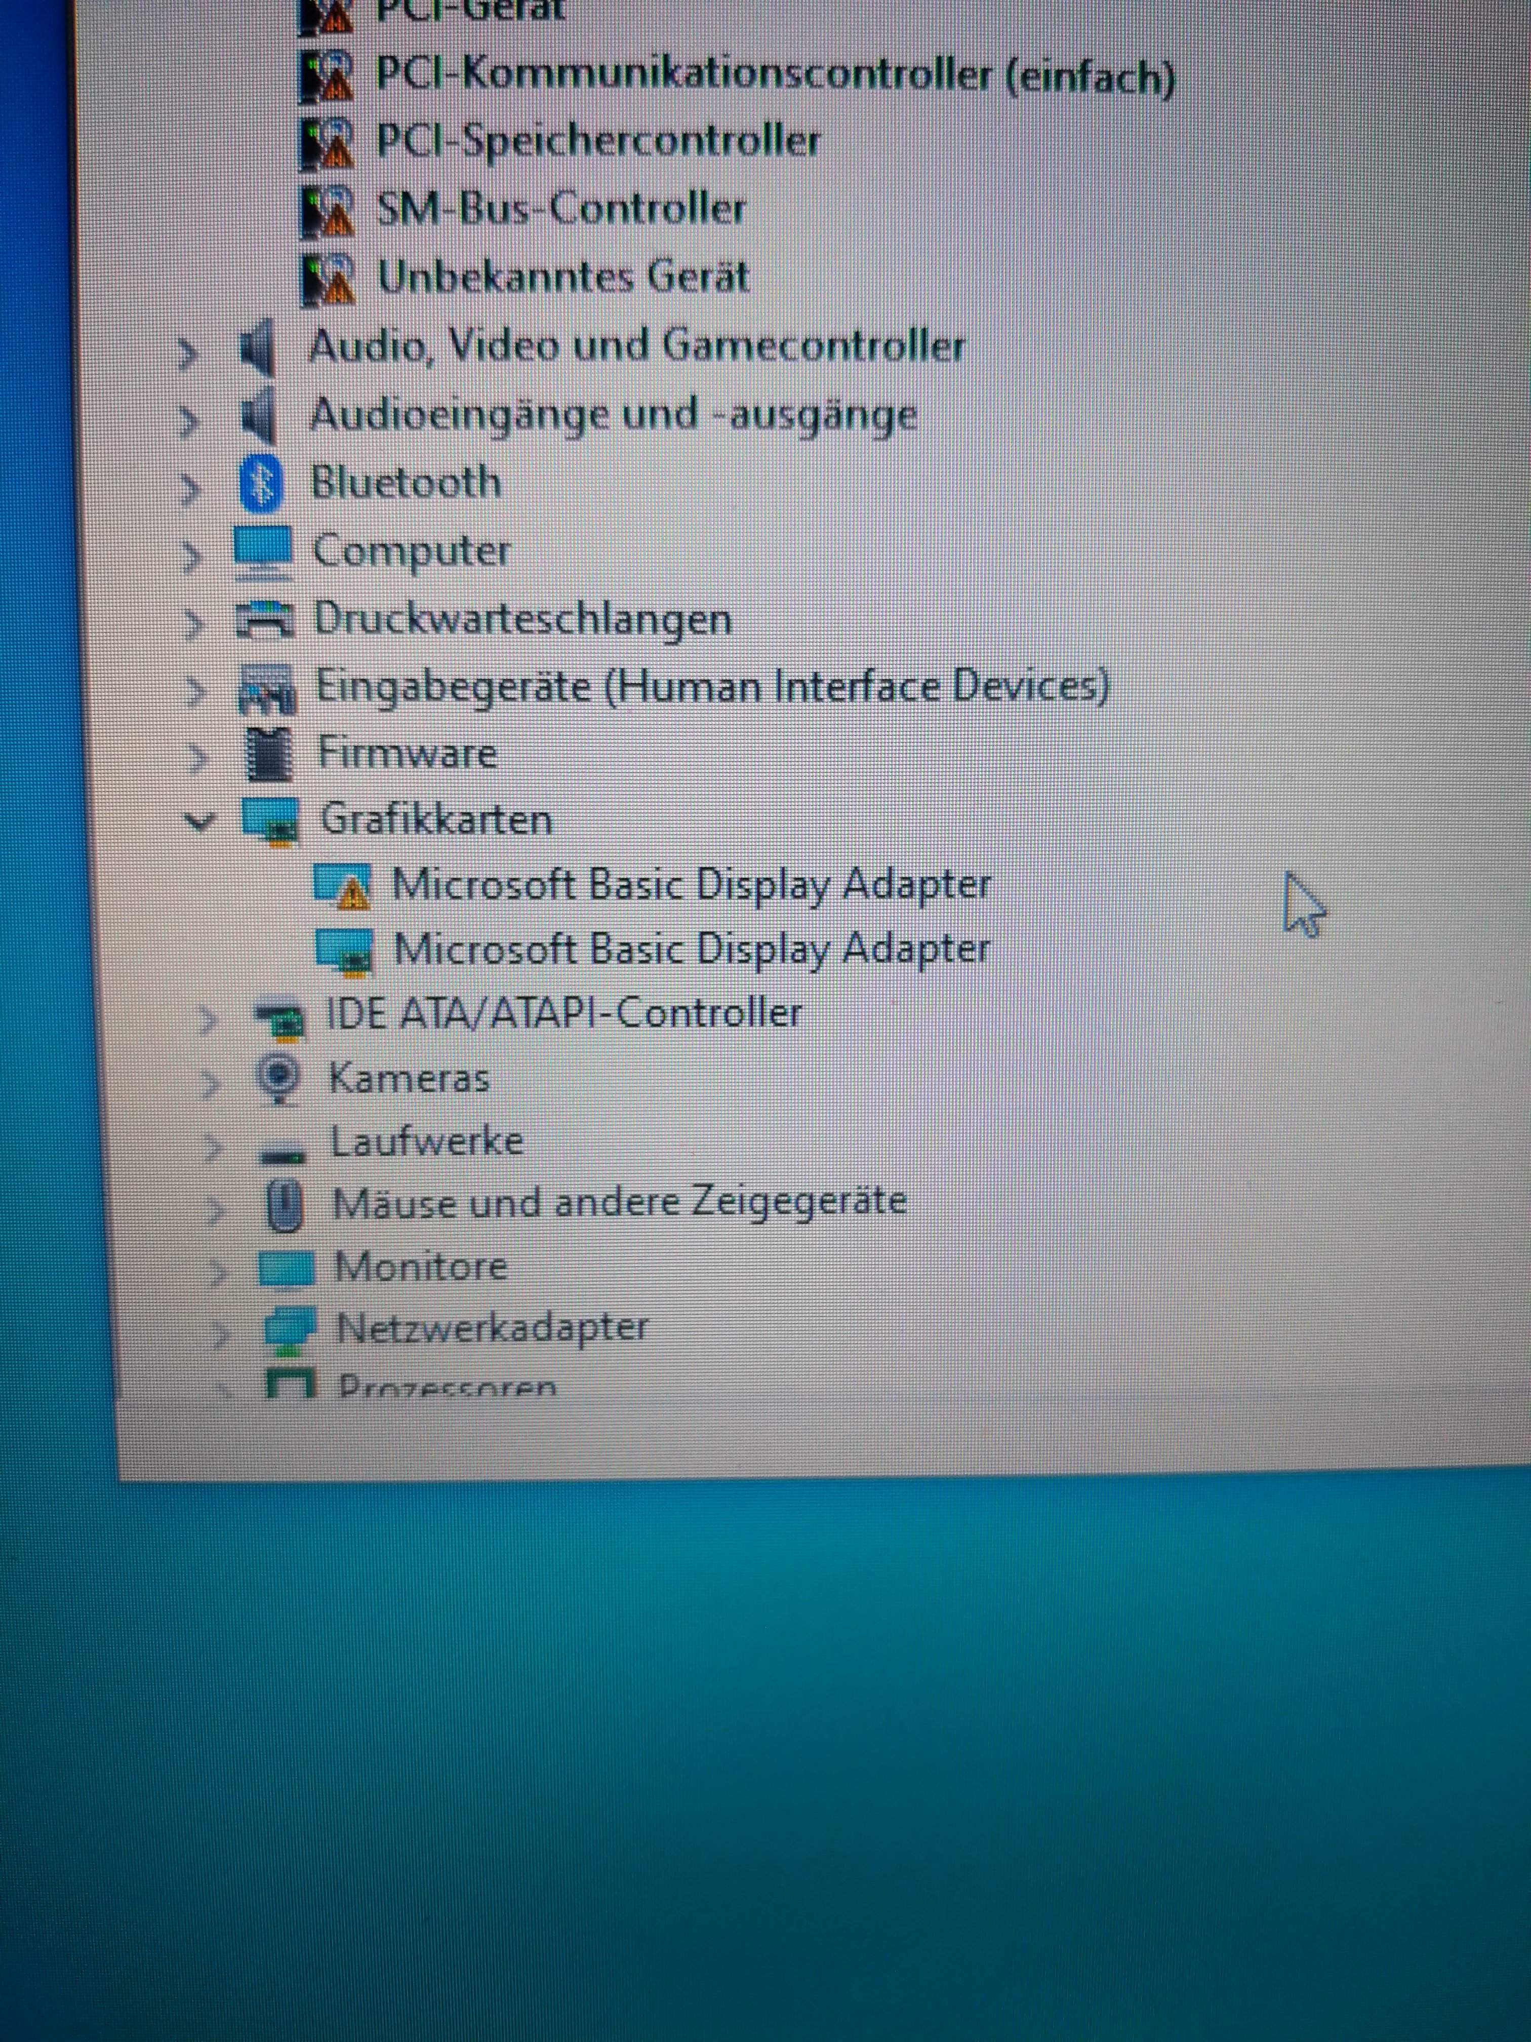Screen dimensions: 1531x2042
Task: Expand the Computer category
Action: pyautogui.click(x=191, y=557)
